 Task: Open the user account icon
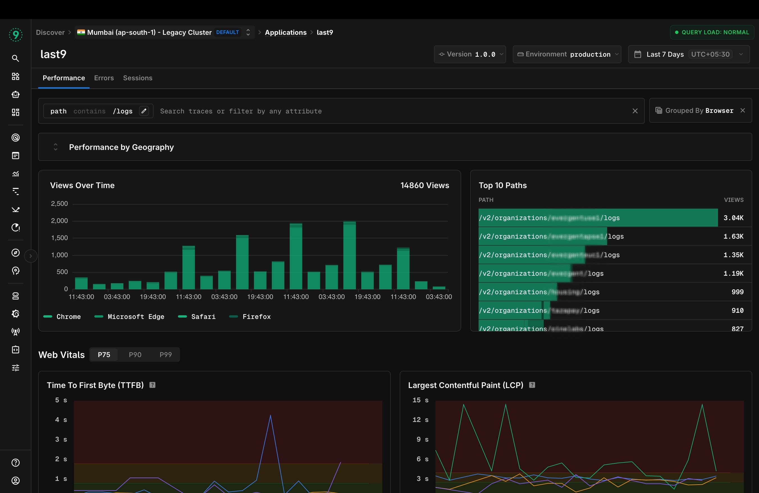[15, 481]
